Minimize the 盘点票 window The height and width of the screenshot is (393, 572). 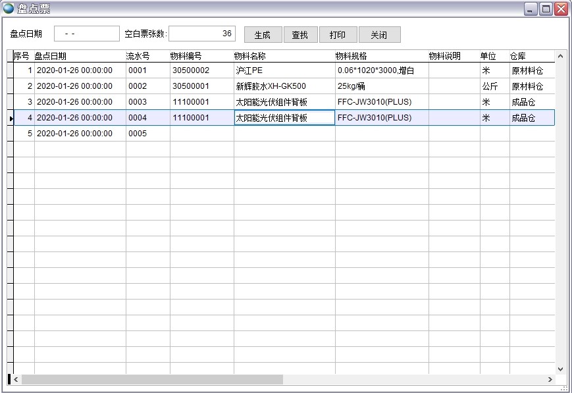[x=531, y=9]
